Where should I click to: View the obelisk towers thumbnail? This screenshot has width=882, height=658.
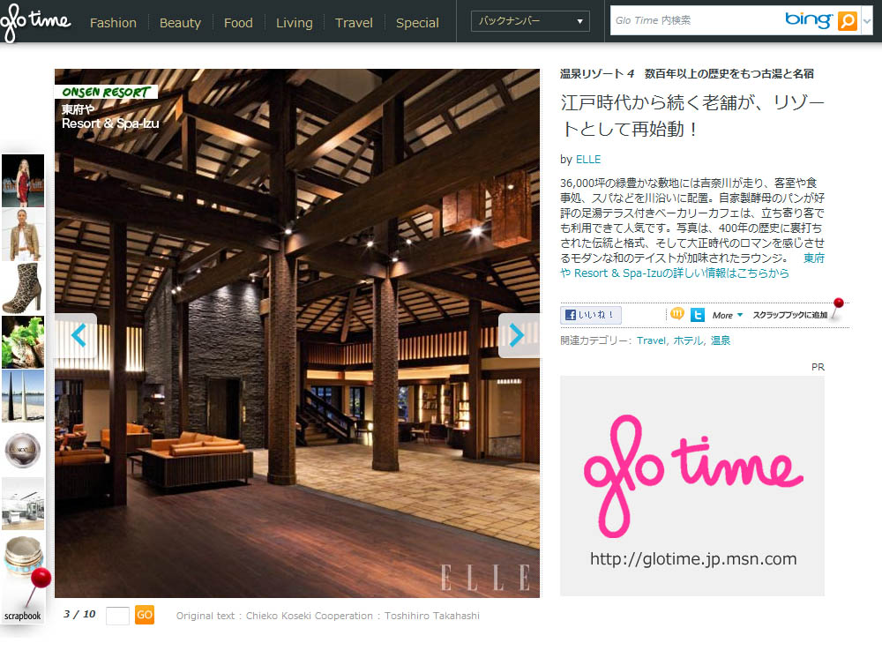[23, 395]
